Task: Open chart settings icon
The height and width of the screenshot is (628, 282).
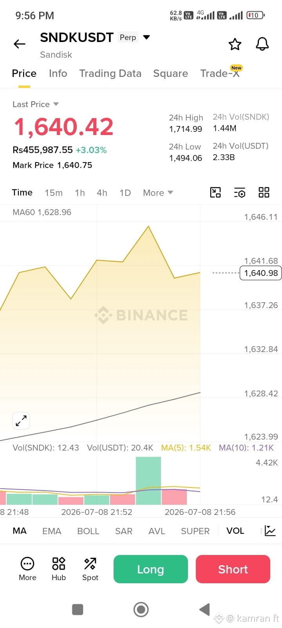Action: pyautogui.click(x=240, y=192)
